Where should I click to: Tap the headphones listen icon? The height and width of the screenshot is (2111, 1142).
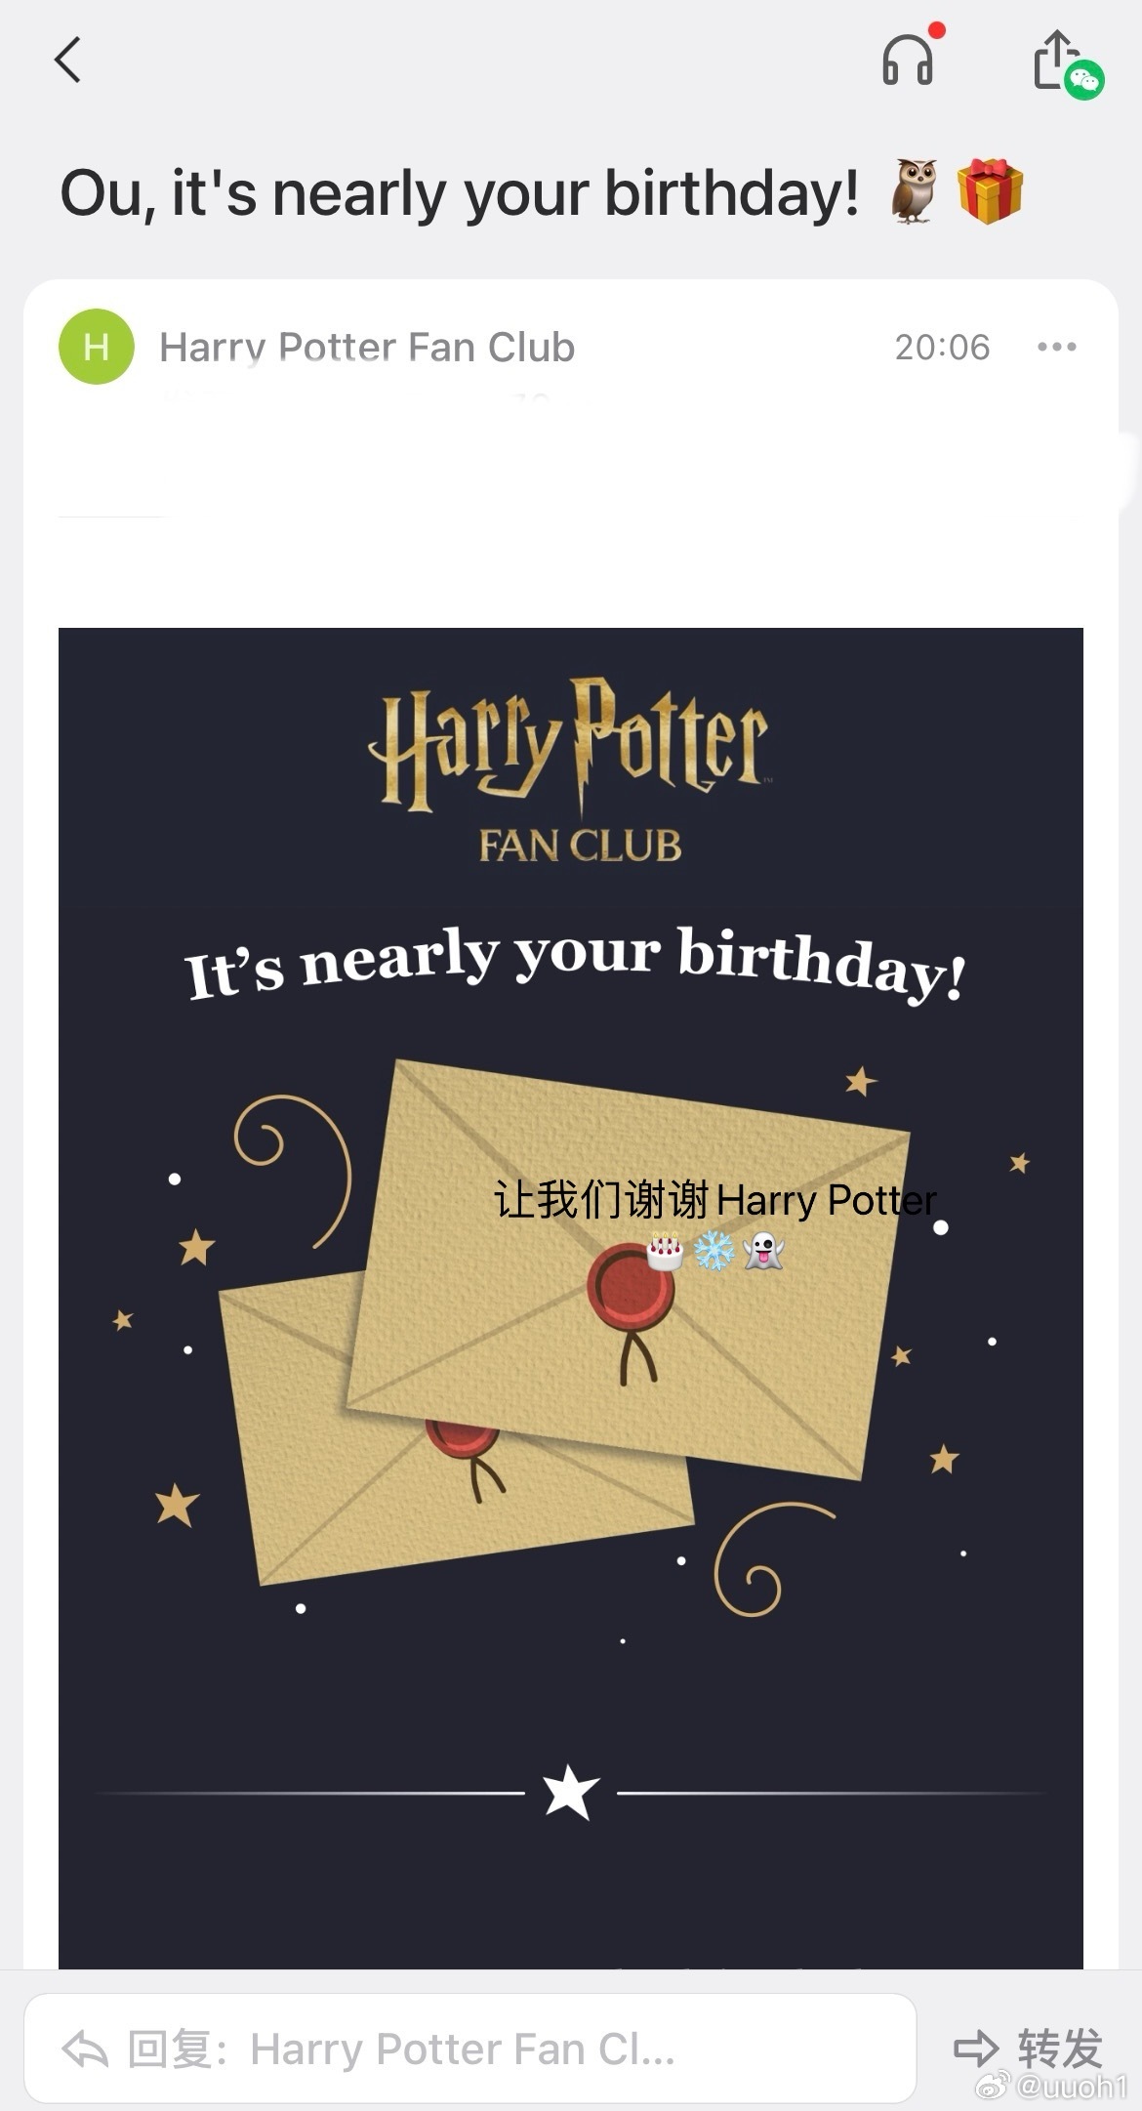(908, 61)
